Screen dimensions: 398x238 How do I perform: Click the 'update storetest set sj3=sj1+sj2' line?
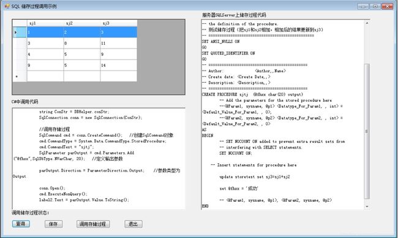pos(255,177)
